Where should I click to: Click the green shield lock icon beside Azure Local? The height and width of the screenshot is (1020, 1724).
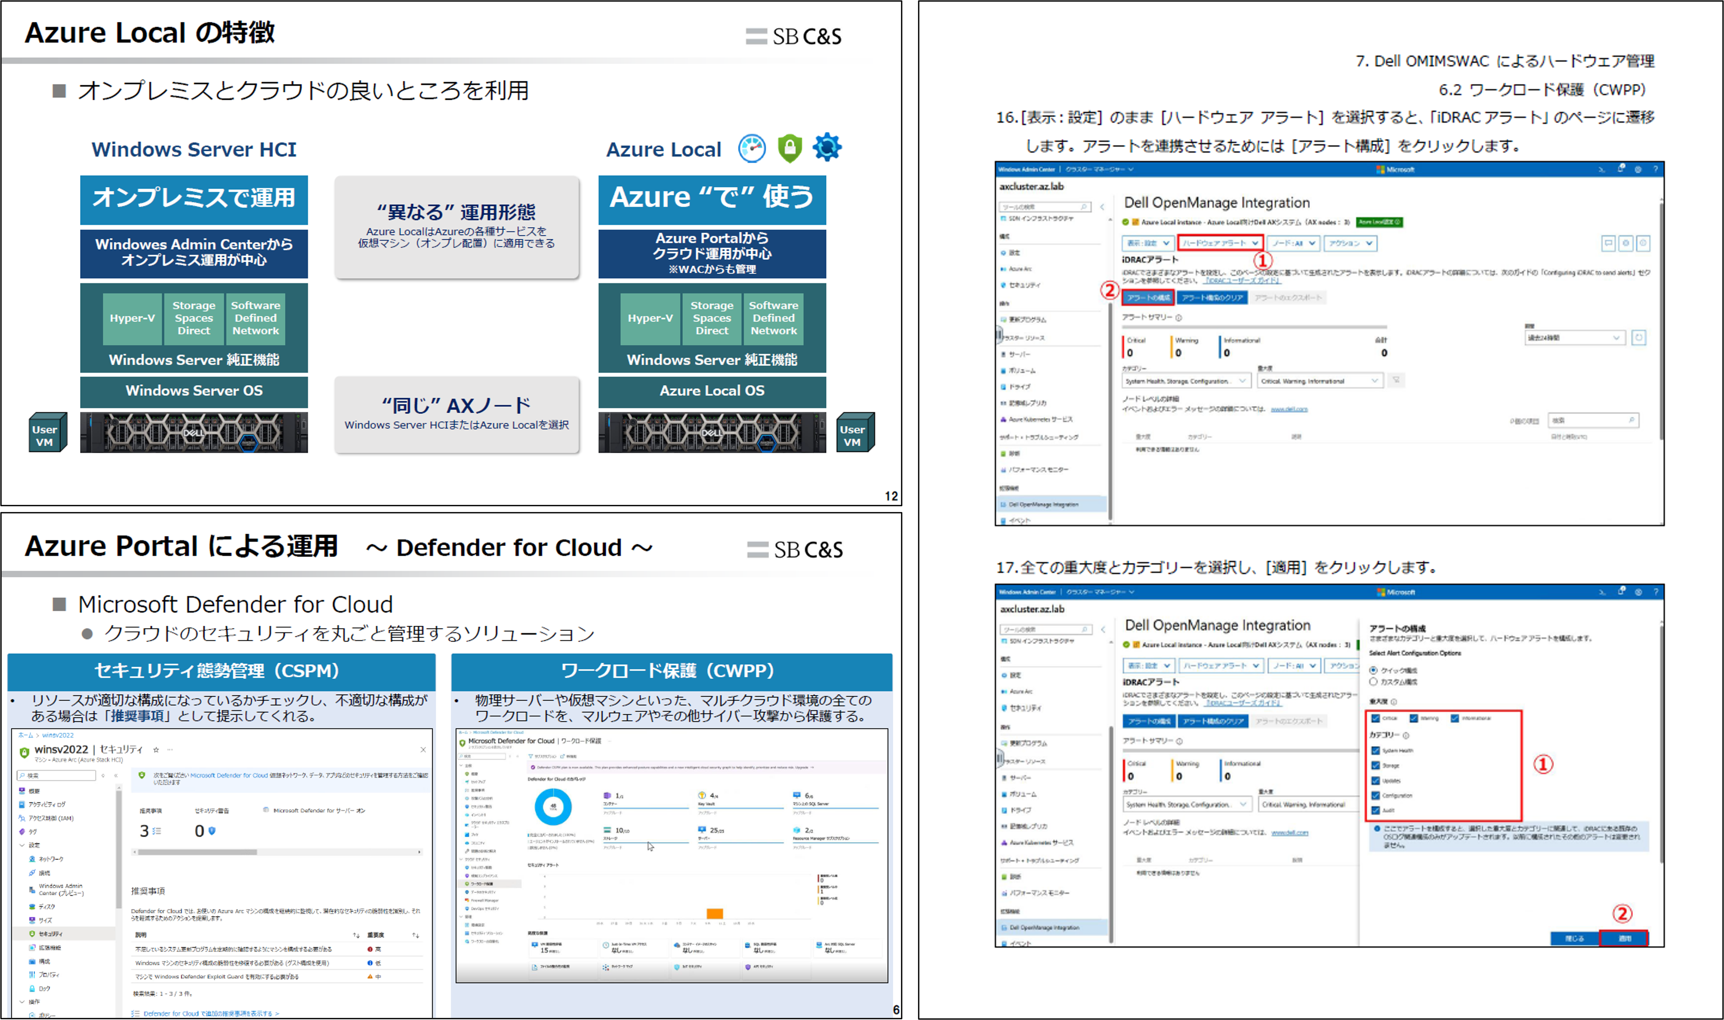(790, 148)
